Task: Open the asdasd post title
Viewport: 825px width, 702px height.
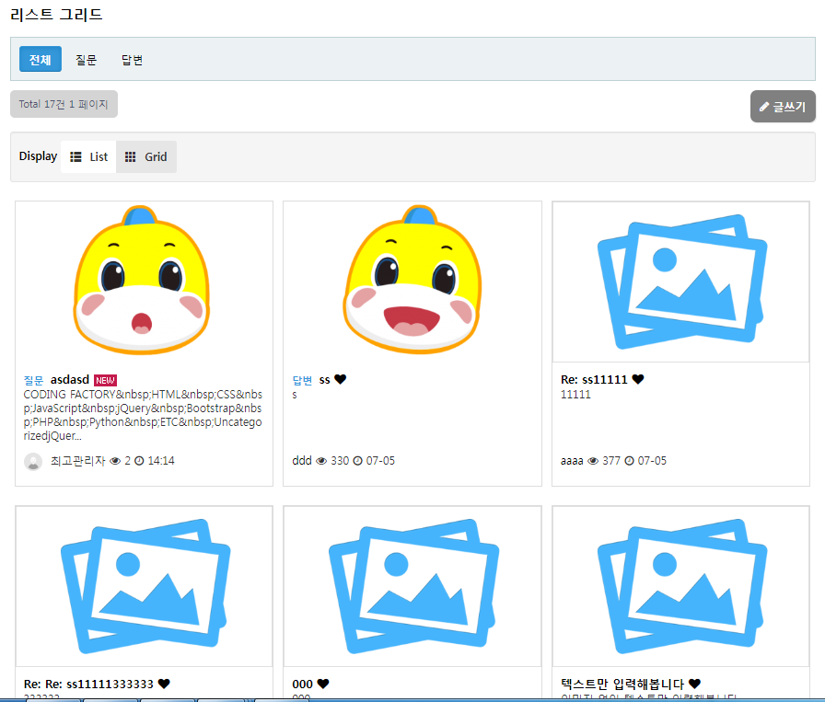Action: tap(70, 379)
